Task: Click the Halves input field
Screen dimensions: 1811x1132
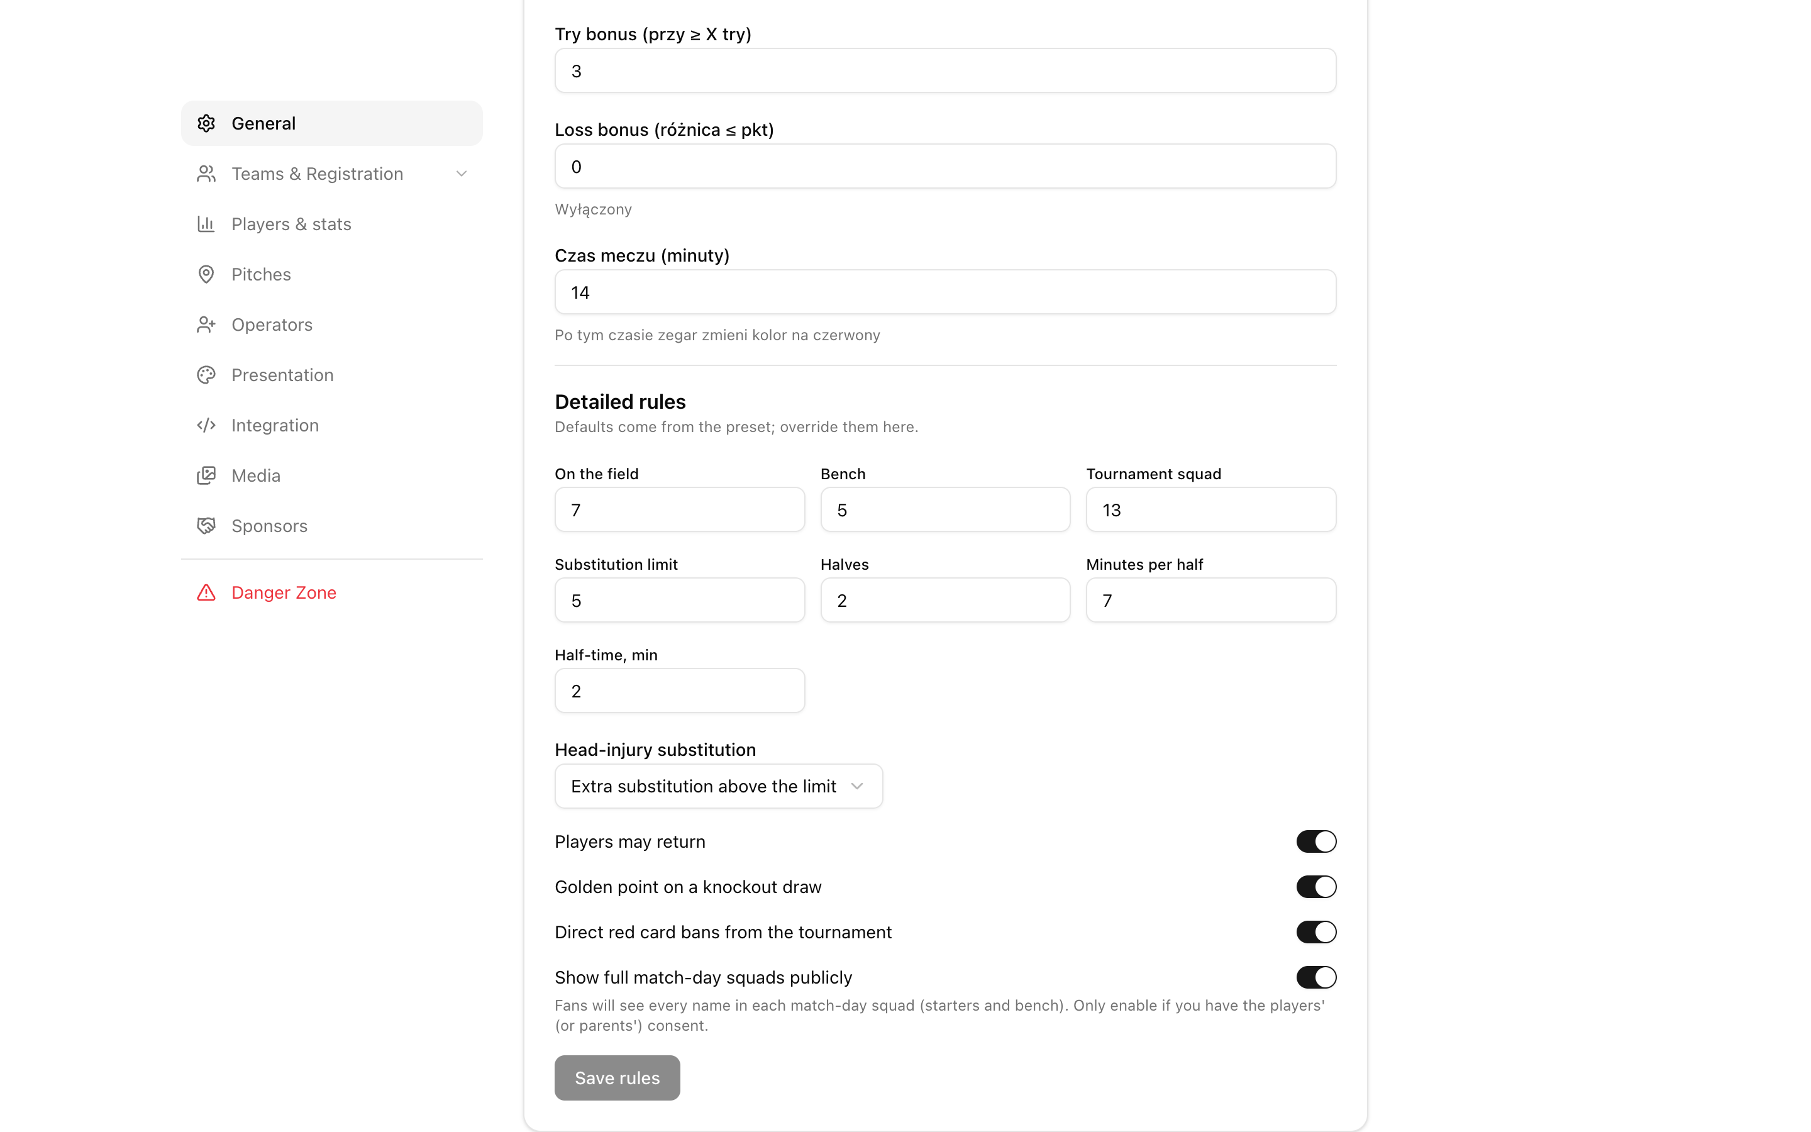Action: (x=945, y=601)
